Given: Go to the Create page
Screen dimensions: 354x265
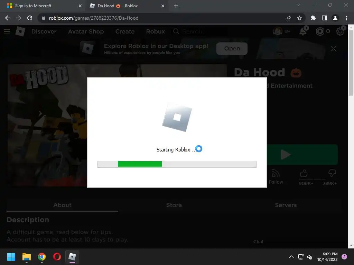Looking at the screenshot, I should point(125,31).
